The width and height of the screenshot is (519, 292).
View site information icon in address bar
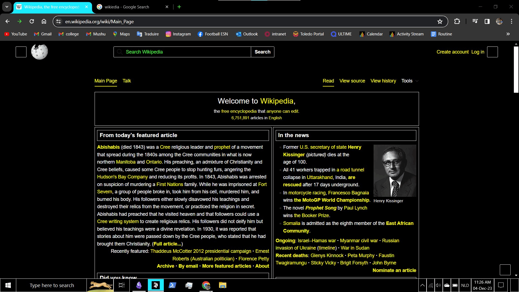(58, 21)
